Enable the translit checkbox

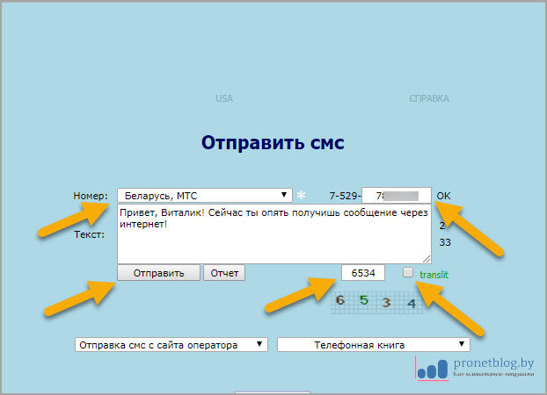tap(408, 272)
